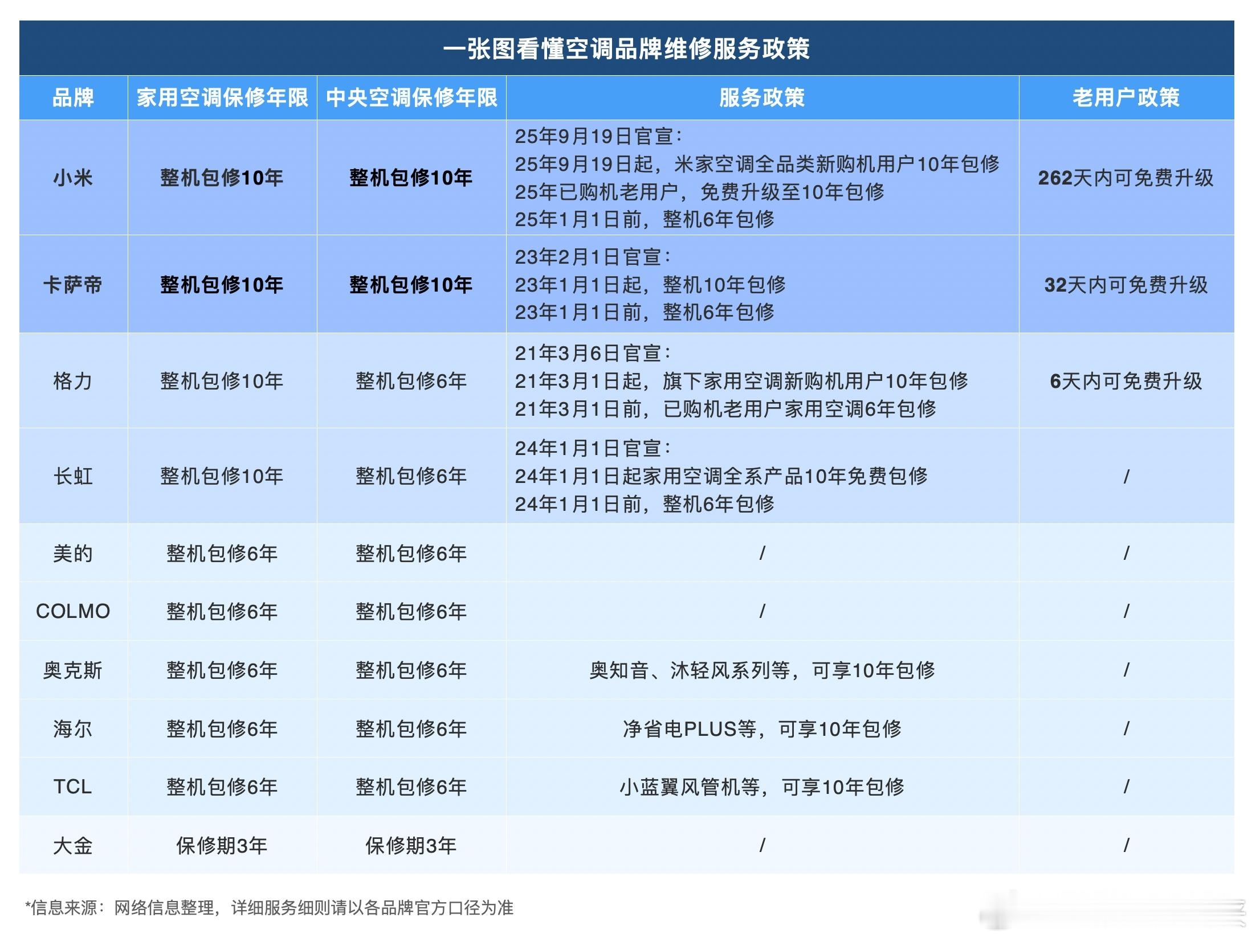The height and width of the screenshot is (942, 1256).
Task: Select 卡萨帝 home AC warranty 整机包修10年
Action: [222, 284]
